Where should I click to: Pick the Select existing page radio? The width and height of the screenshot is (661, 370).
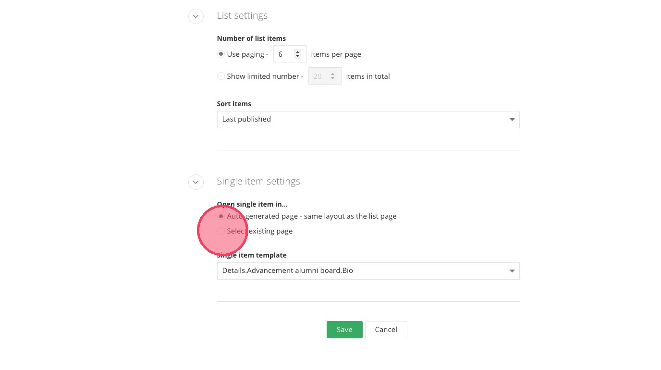pyautogui.click(x=221, y=231)
